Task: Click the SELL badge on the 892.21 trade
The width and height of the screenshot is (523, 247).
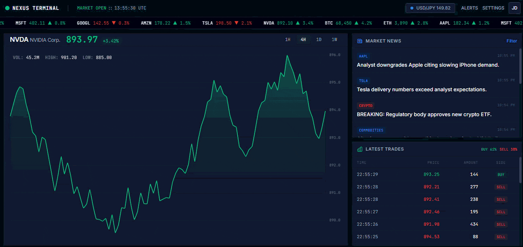Action: click(x=501, y=187)
